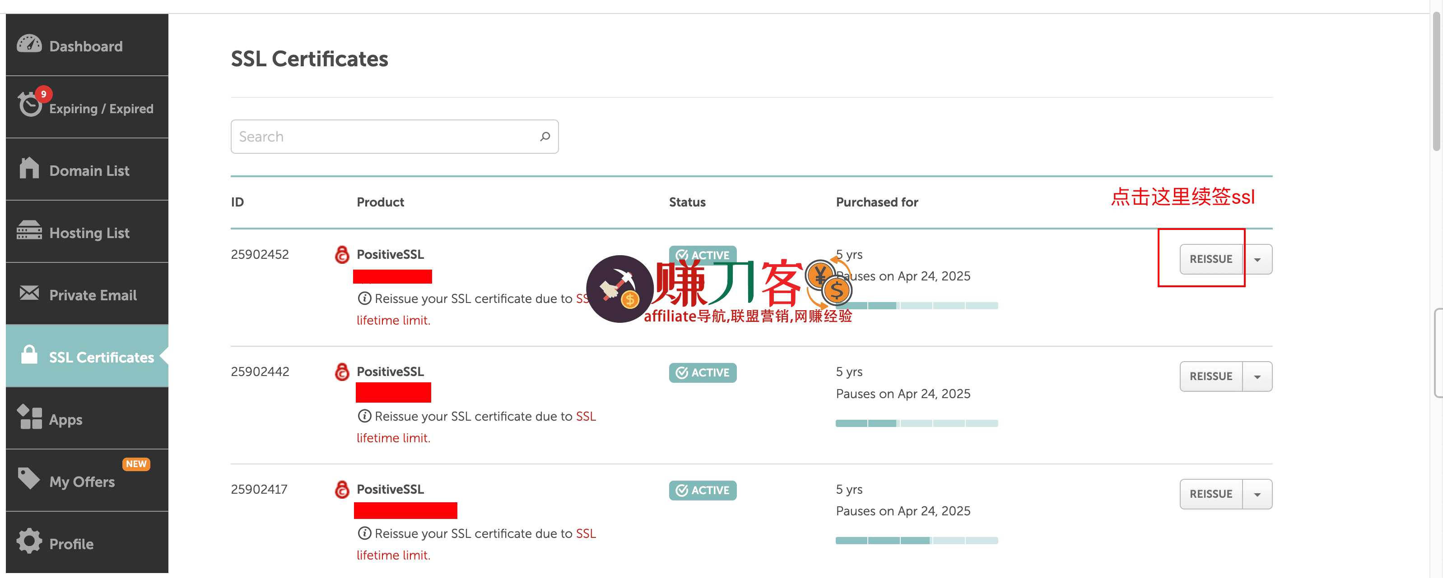Open the dropdown arrow next to 25902442 reissue

pyautogui.click(x=1257, y=376)
